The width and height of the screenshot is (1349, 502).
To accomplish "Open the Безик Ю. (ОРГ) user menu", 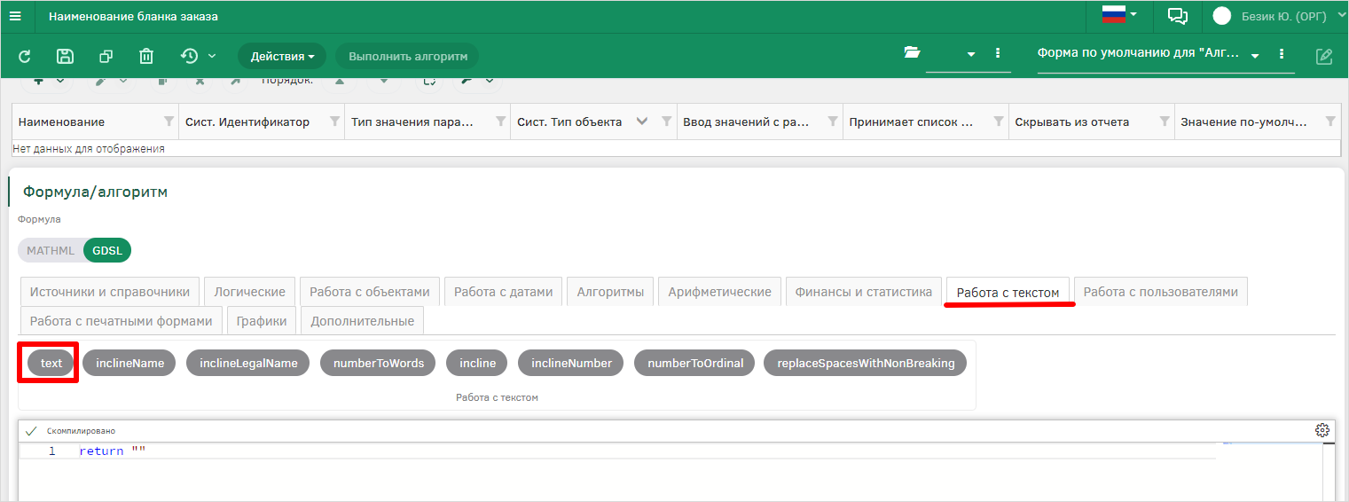I will [x=1292, y=16].
